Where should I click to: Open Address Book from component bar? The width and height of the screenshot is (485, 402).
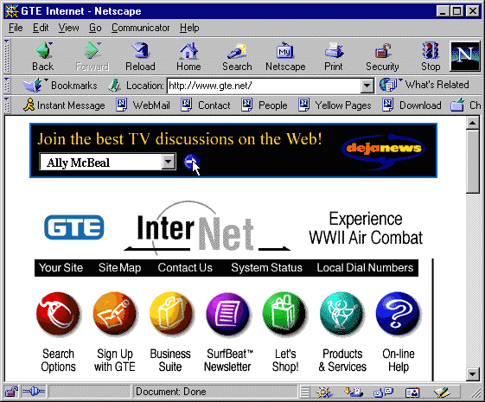(x=412, y=392)
